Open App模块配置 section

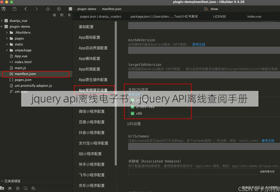89,58
